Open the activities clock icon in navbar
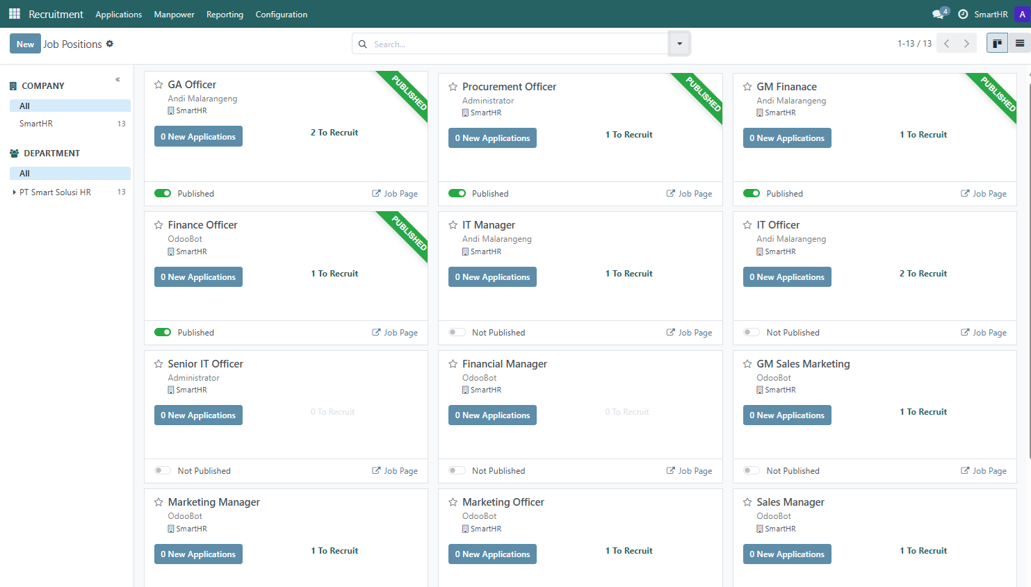This screenshot has width=1031, height=587. tap(963, 14)
